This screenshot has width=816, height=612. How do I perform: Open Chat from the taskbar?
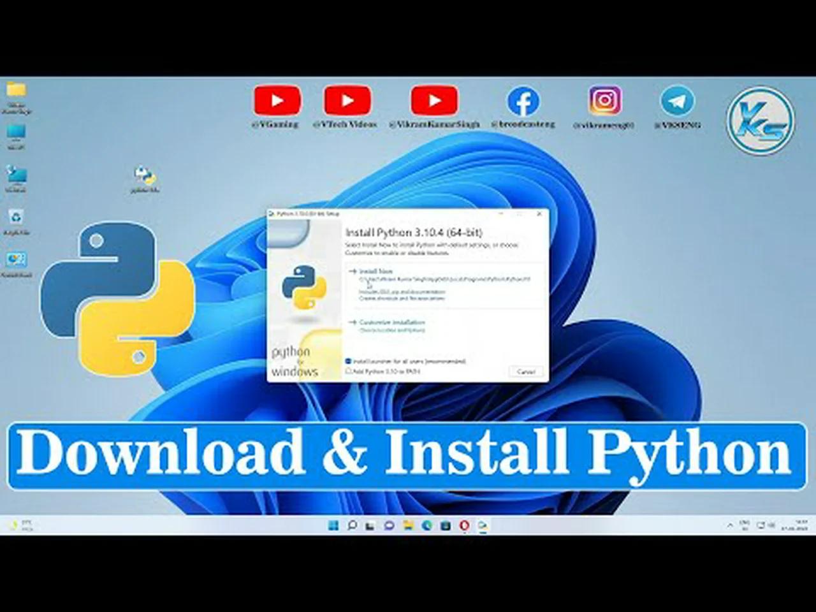coord(389,525)
